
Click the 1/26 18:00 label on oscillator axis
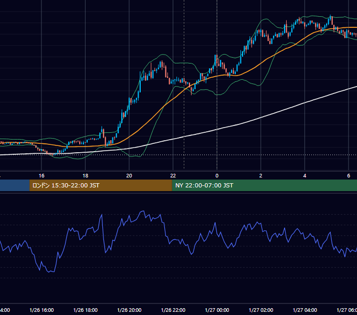86,310
